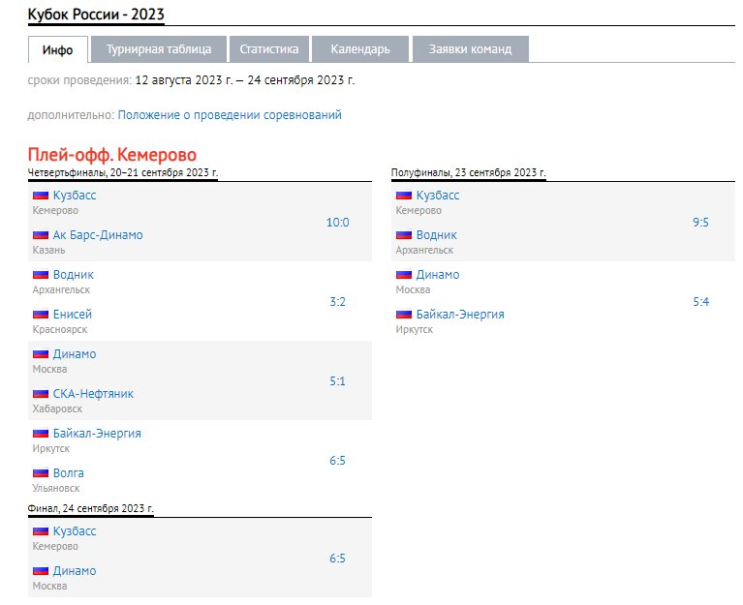743x605 pixels.
Task: Click flag icon beside final Кузбасс
Action: (x=41, y=531)
